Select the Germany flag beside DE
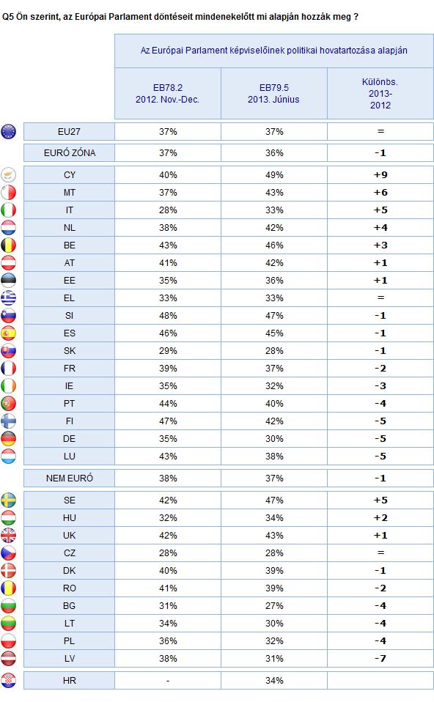Screen dimensions: 434x702 (x=9, y=439)
